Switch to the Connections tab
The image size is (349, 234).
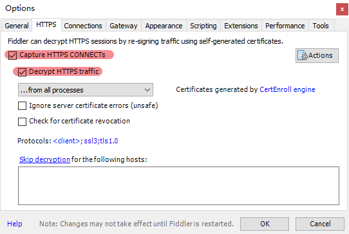click(83, 26)
